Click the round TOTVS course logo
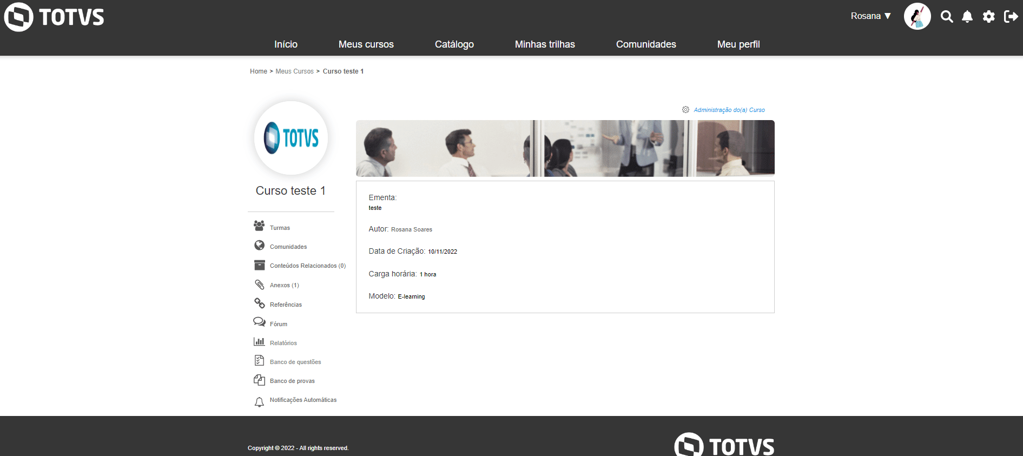This screenshot has height=456, width=1023. pyautogui.click(x=291, y=138)
